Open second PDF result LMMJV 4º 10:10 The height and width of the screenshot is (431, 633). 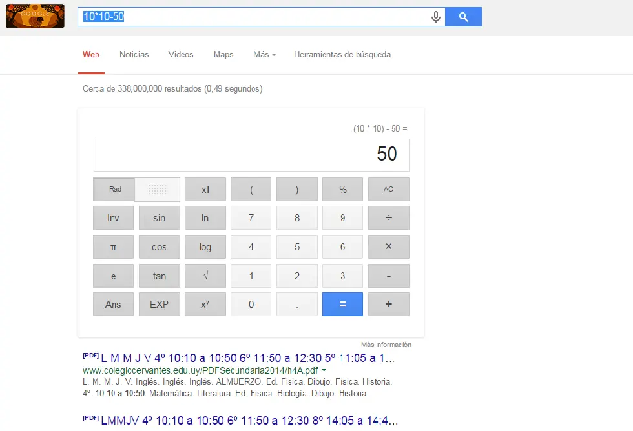(249, 421)
